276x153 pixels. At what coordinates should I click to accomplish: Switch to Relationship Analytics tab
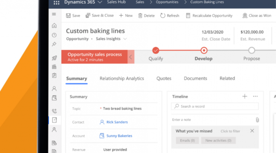pyautogui.click(x=122, y=79)
